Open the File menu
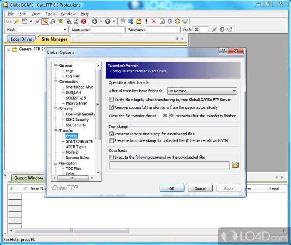Viewport: 291px width, 245px height. tap(11, 14)
